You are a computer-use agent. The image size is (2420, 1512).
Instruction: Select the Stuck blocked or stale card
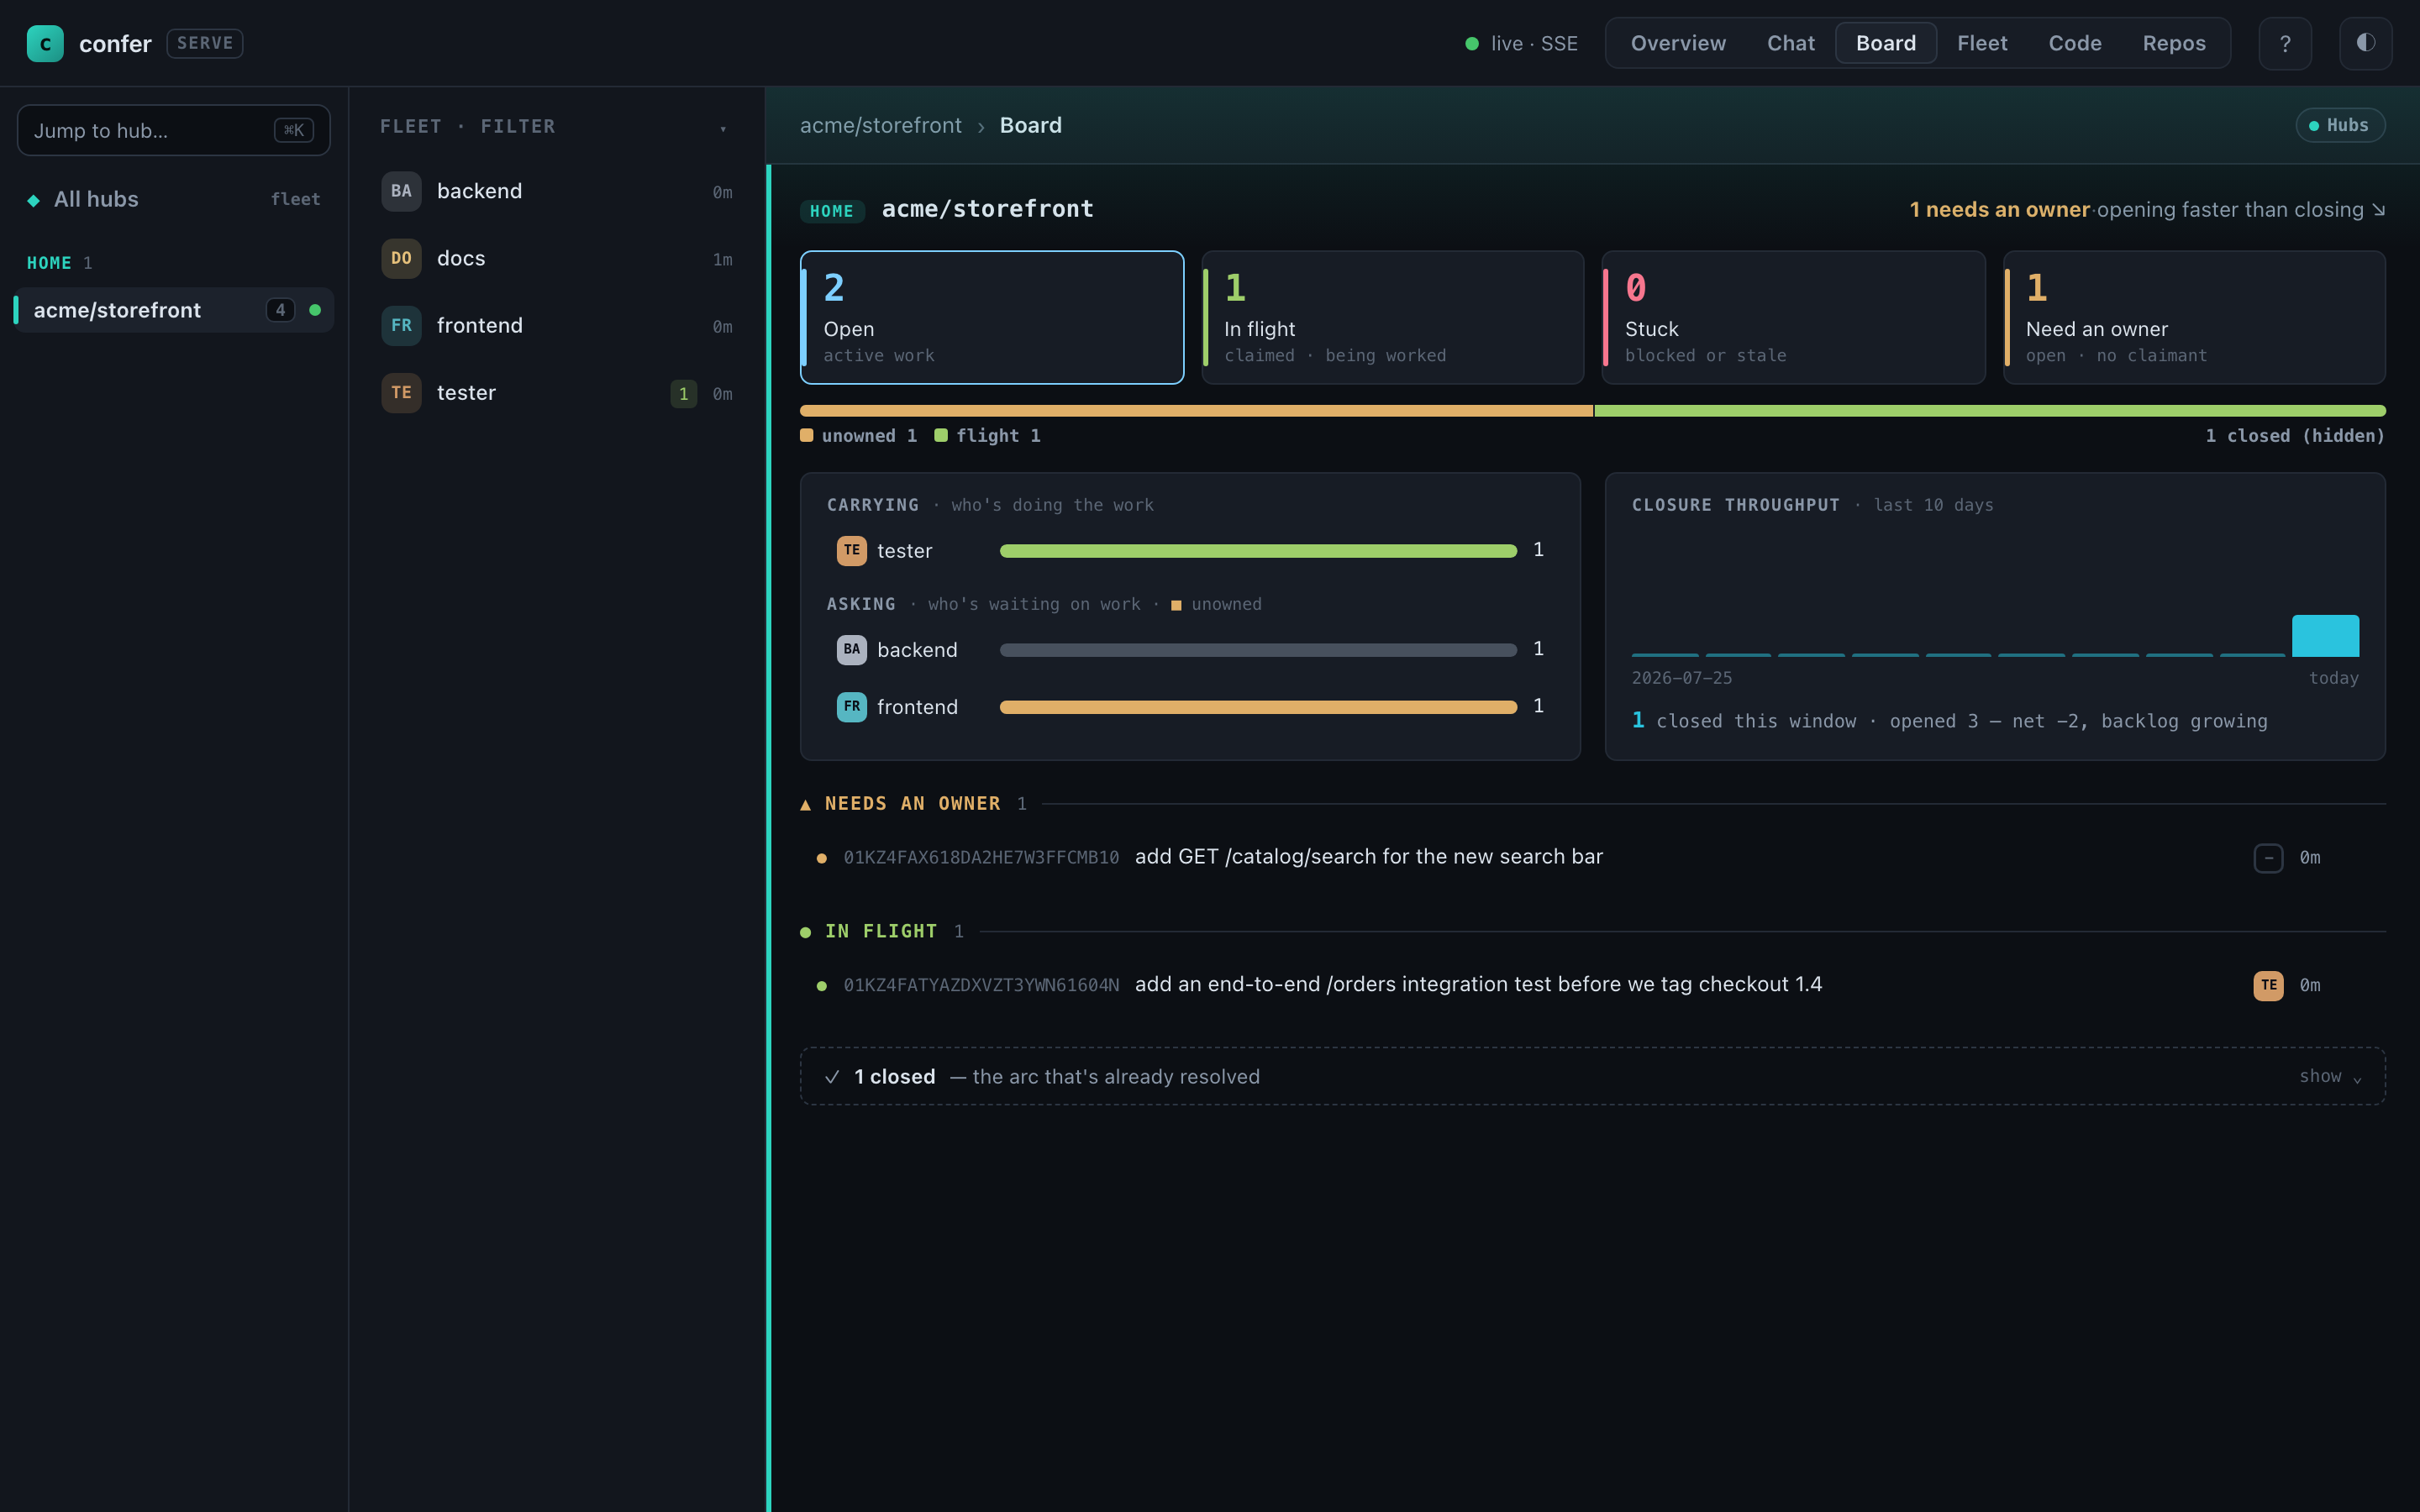click(x=1793, y=317)
